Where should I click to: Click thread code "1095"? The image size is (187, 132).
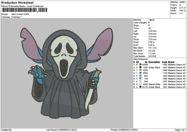click(165, 79)
